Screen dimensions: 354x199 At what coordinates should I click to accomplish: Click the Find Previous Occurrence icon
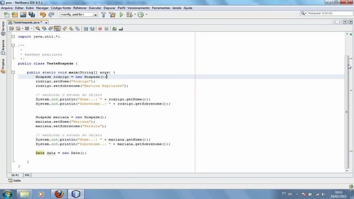[44, 29]
